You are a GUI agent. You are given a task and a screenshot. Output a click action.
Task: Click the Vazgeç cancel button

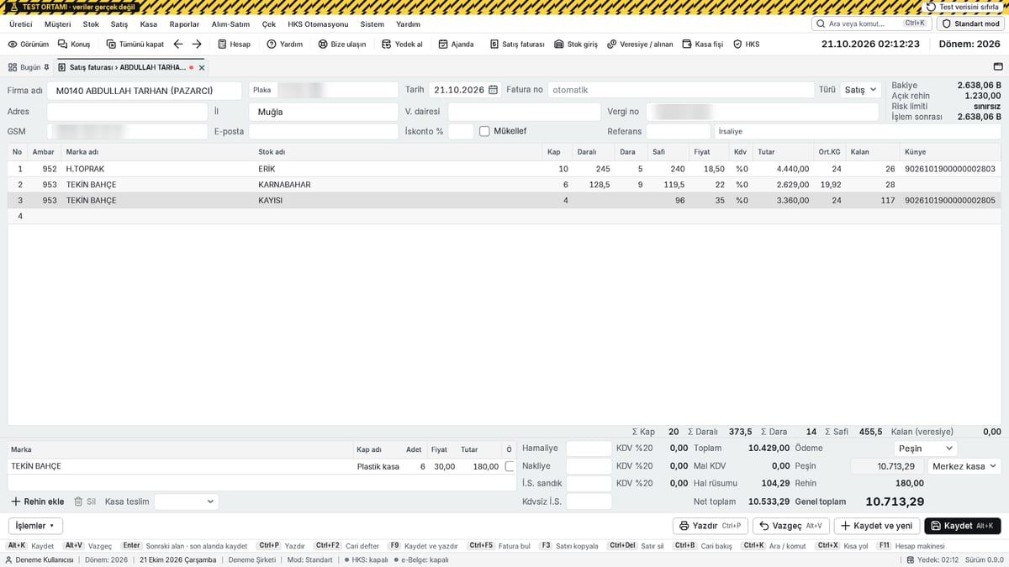coord(790,526)
